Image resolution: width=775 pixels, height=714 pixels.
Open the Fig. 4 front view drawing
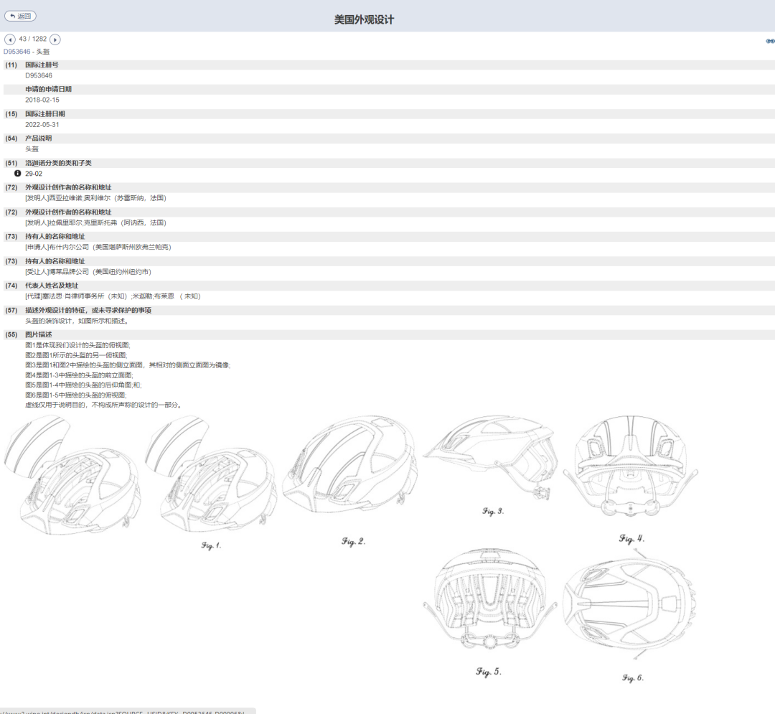[631, 479]
